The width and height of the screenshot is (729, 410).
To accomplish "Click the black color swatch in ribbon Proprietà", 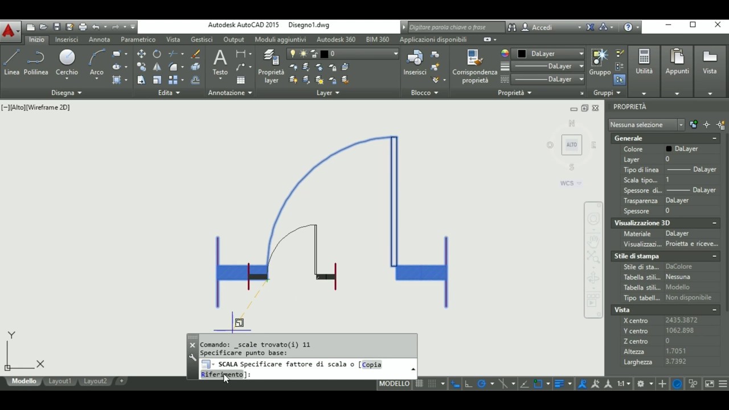I will (522, 54).
